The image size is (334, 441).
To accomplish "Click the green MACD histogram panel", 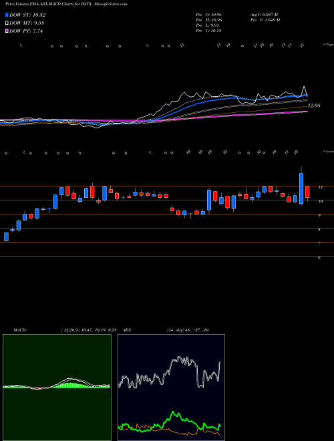I will coord(57,388).
